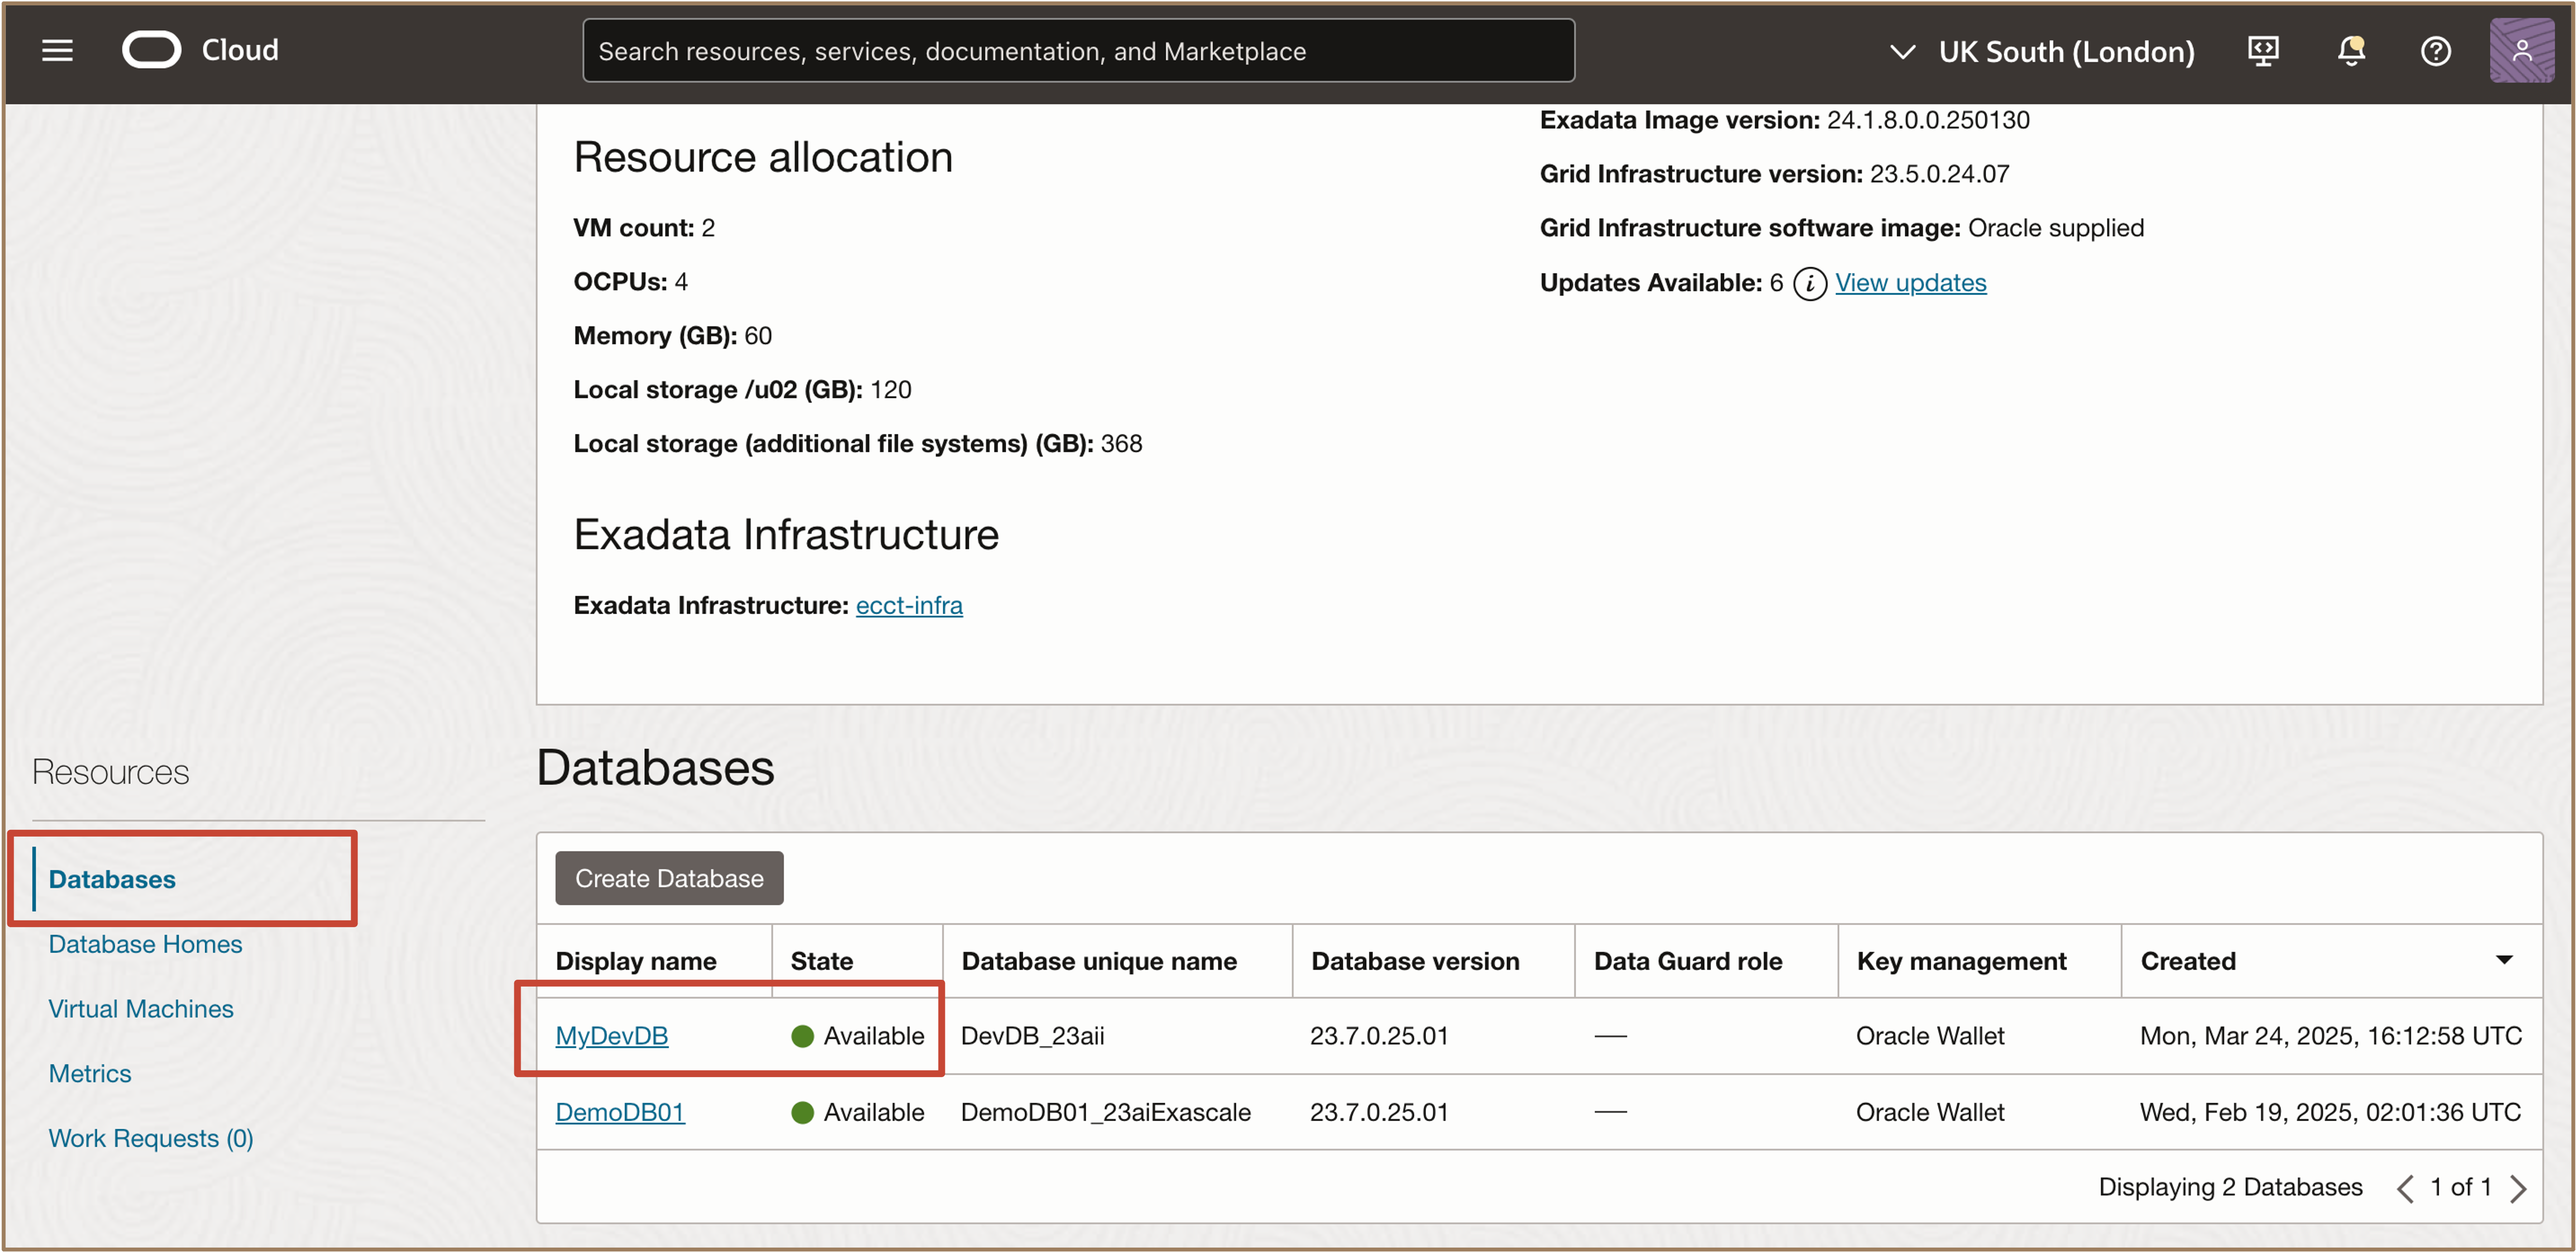Open the help question mark menu
2576x1252 pixels.
[x=2435, y=50]
